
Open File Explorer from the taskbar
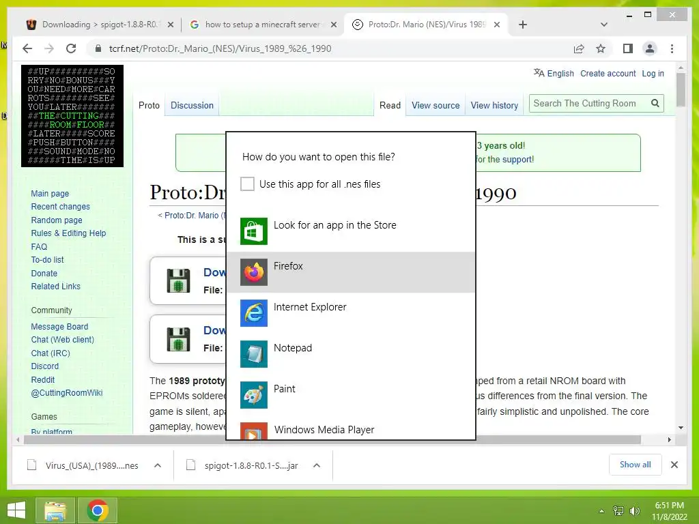pos(55,510)
